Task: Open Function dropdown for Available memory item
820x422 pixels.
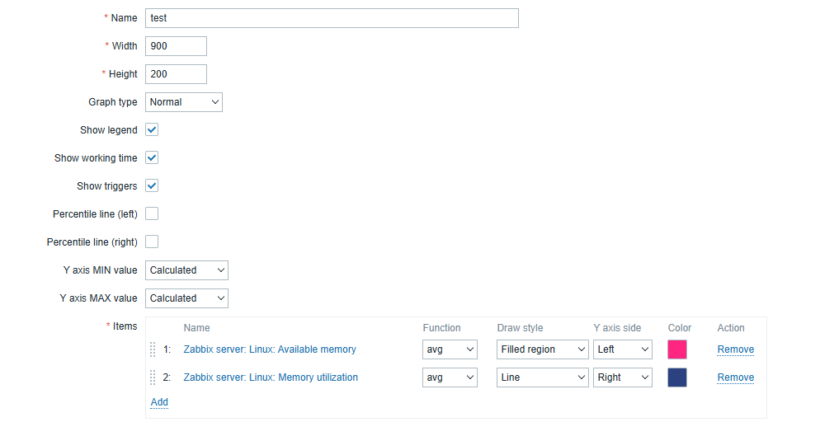Action: (x=449, y=349)
